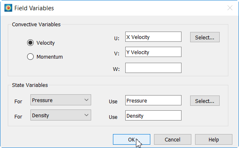Click the chevron arrow on Pressure combo box
Image resolution: width=239 pixels, height=148 pixels.
(x=86, y=100)
